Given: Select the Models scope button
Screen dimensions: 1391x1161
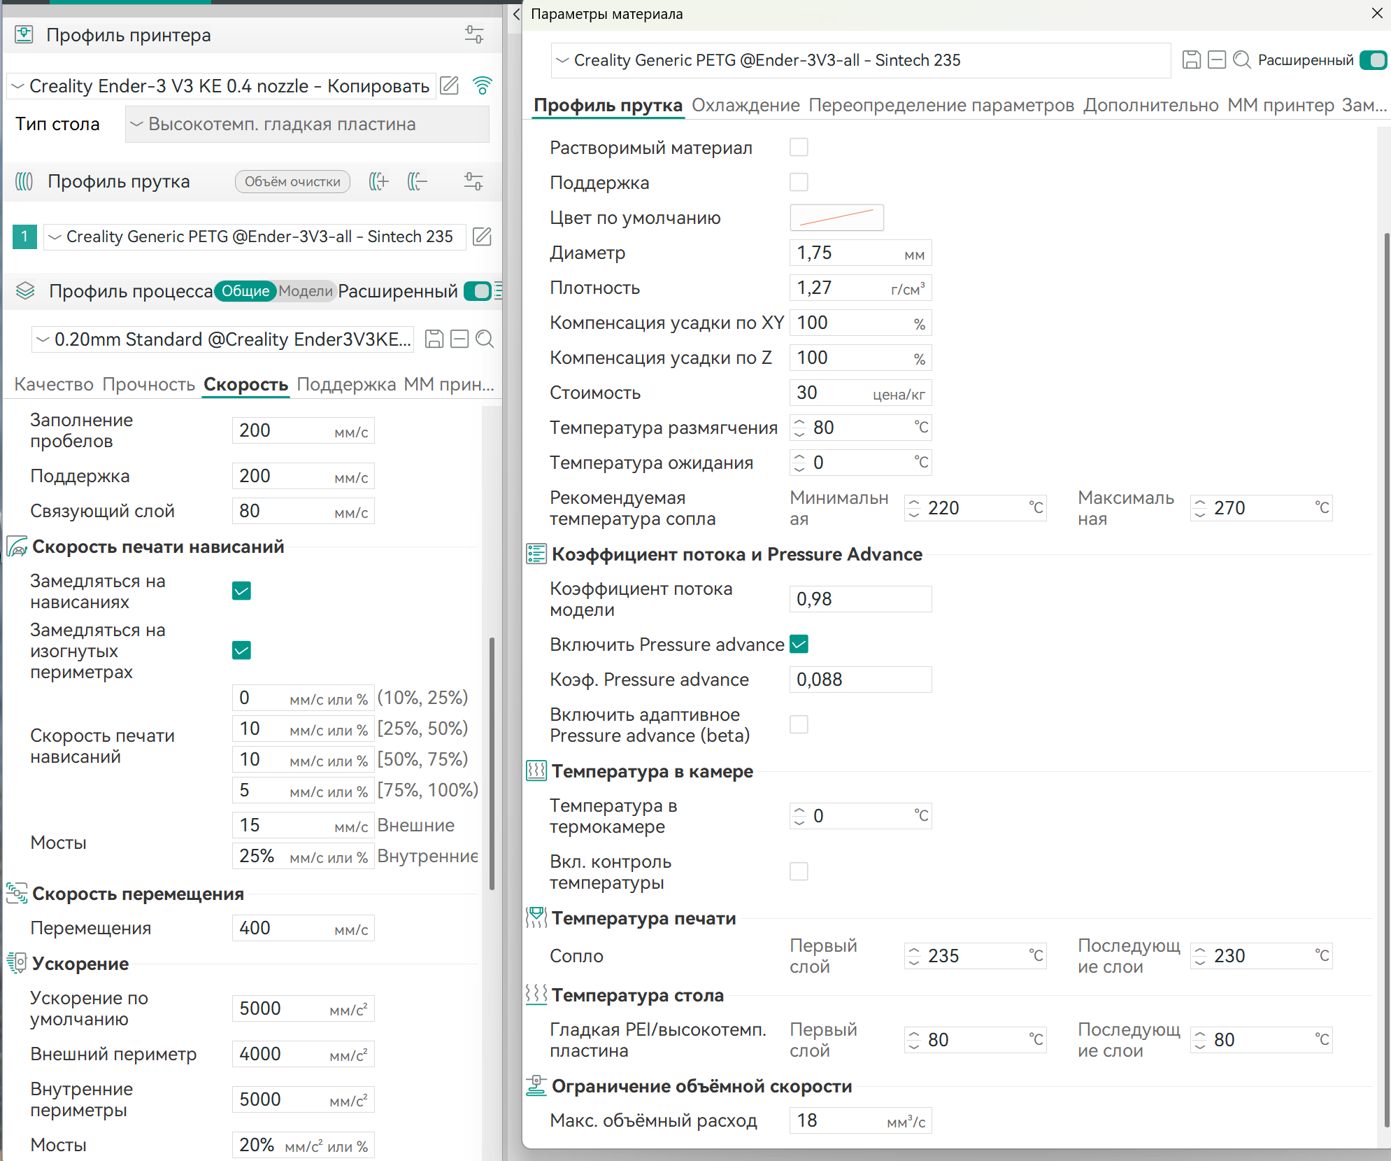Looking at the screenshot, I should [305, 291].
